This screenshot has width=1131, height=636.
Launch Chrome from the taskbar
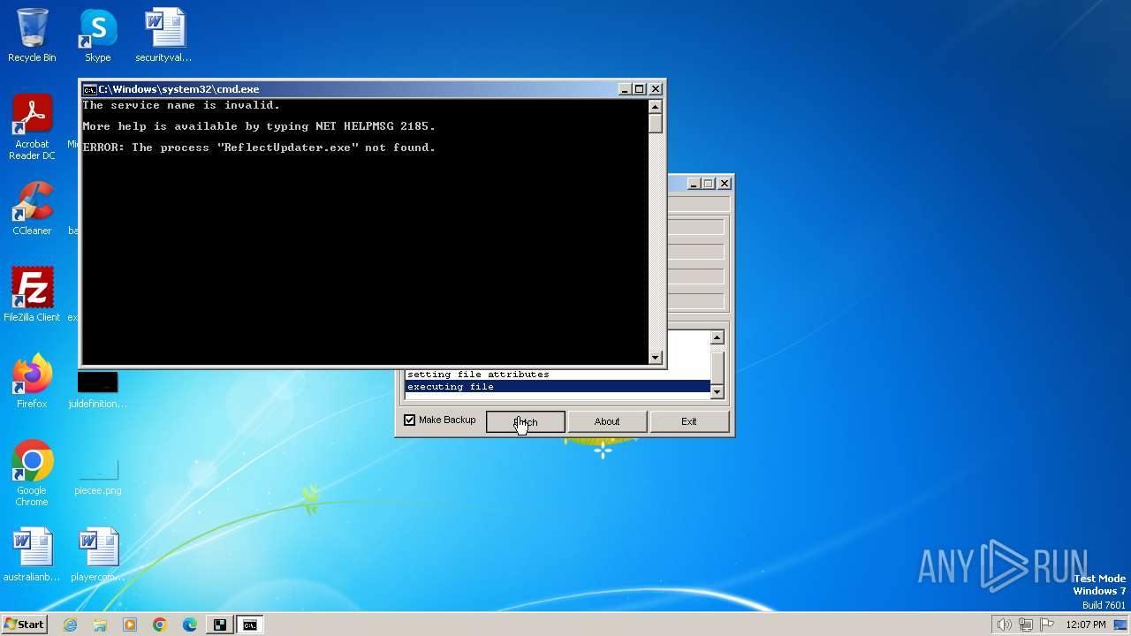tap(160, 625)
